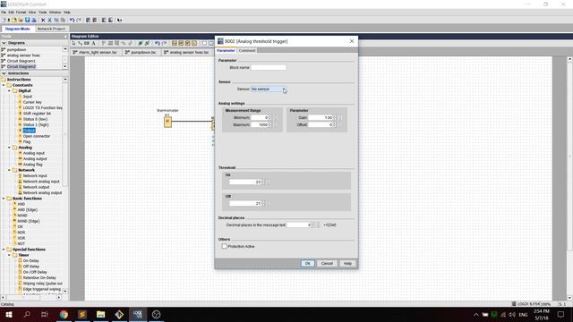
Task: Select the Text tool (A) in the Diagram Editor toolbar
Action: pyautogui.click(x=93, y=43)
